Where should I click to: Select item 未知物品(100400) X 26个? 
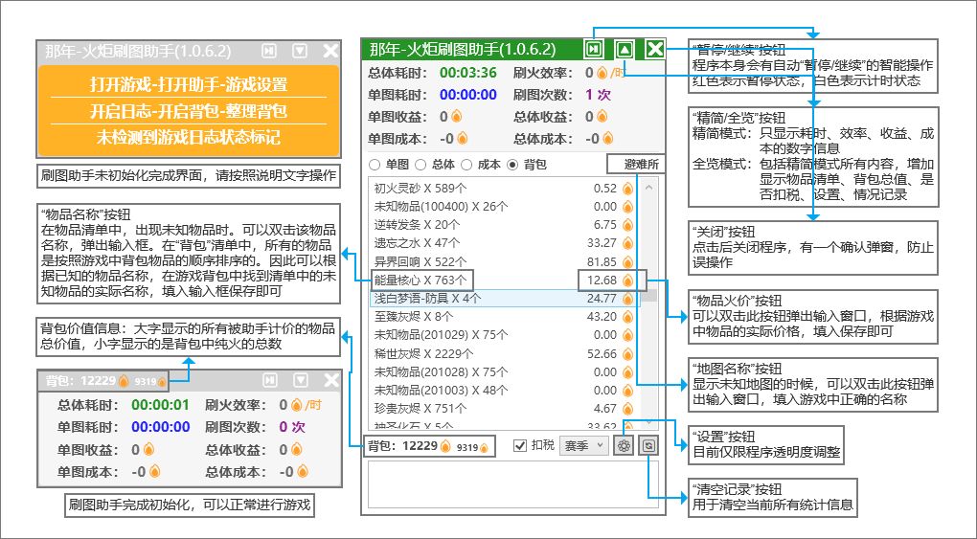pos(442,207)
